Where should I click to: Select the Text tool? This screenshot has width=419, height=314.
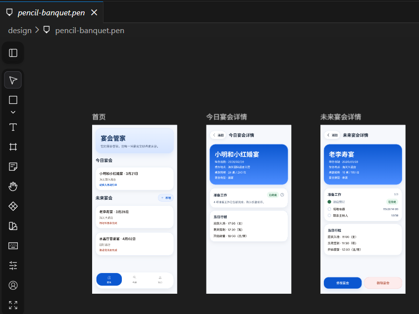[12, 127]
